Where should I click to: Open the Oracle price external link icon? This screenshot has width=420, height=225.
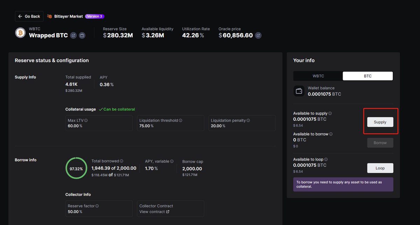[258, 35]
